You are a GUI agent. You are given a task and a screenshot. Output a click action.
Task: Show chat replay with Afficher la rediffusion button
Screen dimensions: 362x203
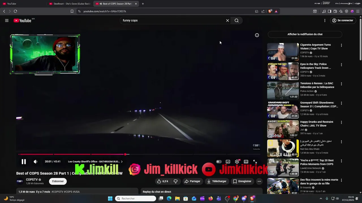pyautogui.click(x=305, y=34)
